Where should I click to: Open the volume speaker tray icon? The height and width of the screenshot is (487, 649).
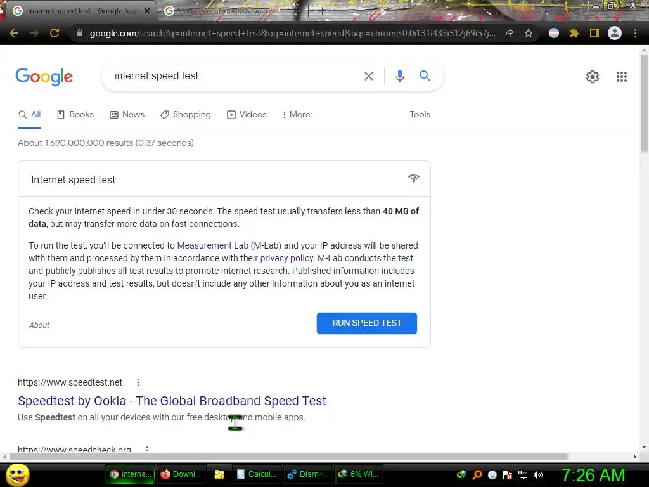(x=538, y=475)
